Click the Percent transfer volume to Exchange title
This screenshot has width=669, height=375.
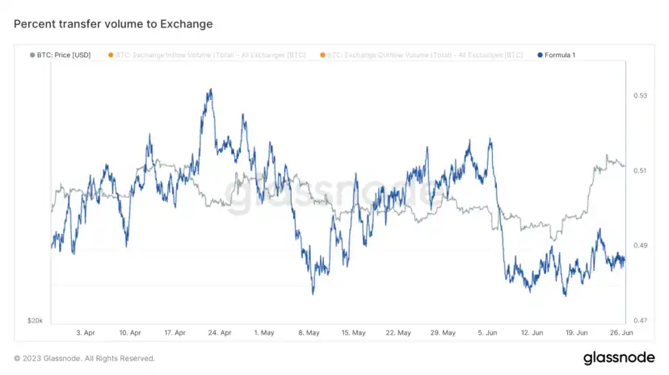point(113,24)
